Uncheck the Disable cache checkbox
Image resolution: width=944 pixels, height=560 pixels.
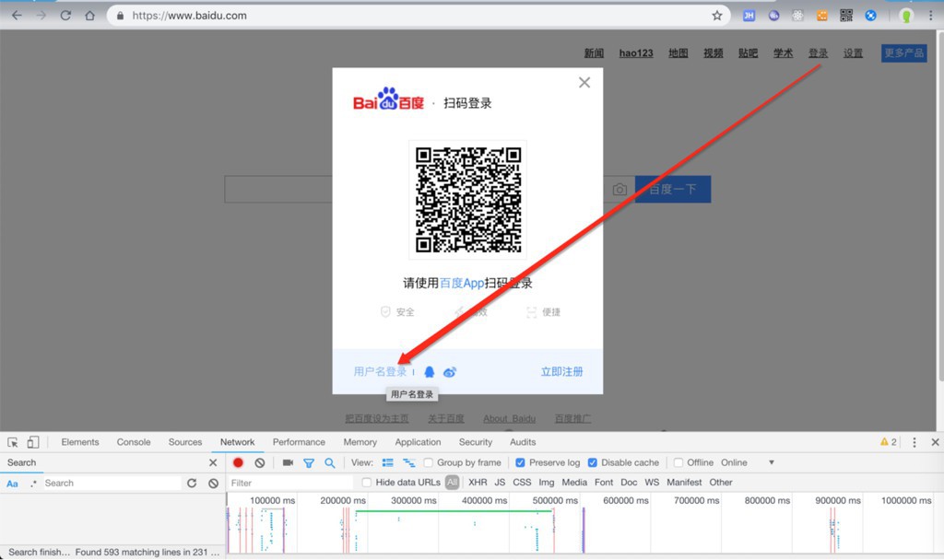click(x=593, y=462)
